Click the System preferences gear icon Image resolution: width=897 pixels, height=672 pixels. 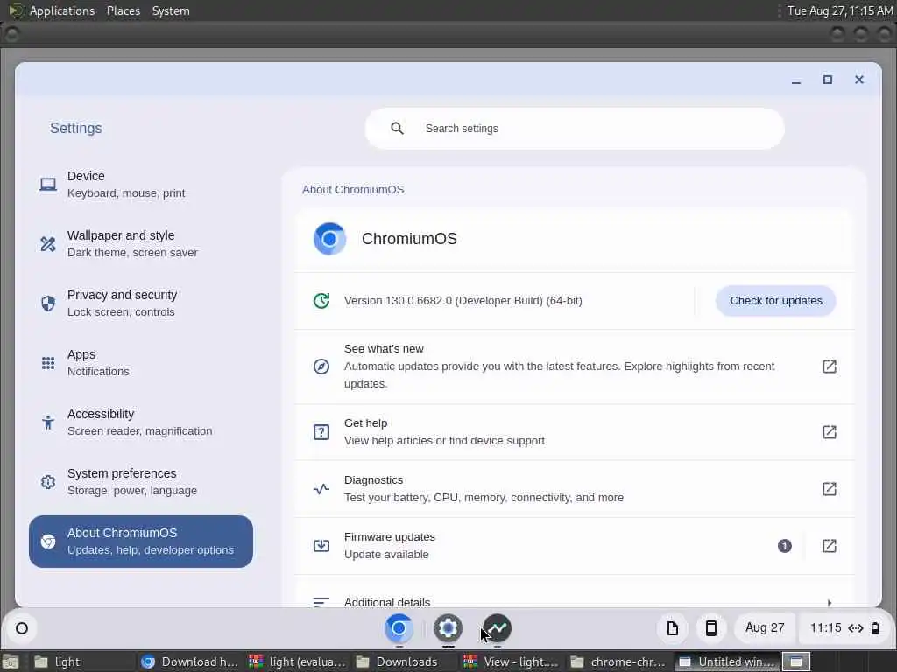(x=48, y=482)
